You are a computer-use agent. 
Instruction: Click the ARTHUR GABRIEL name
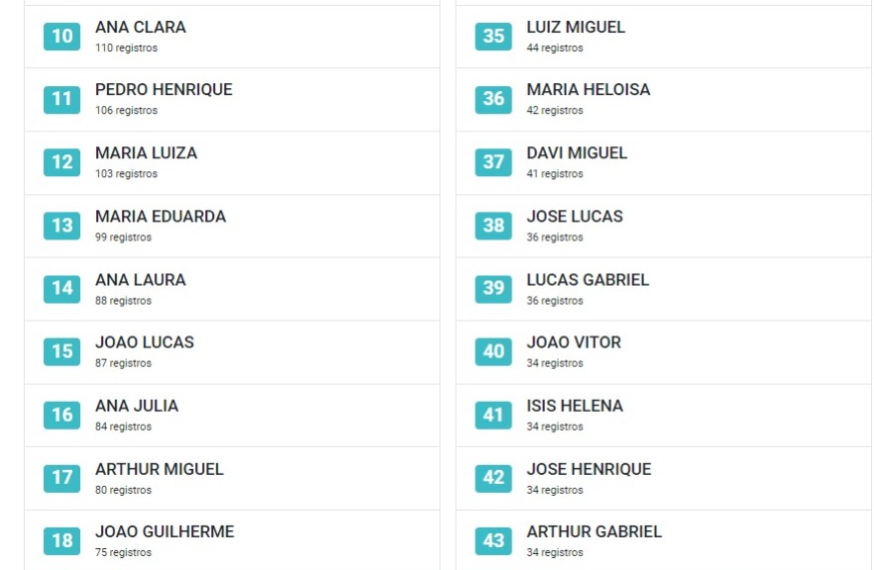tap(594, 532)
